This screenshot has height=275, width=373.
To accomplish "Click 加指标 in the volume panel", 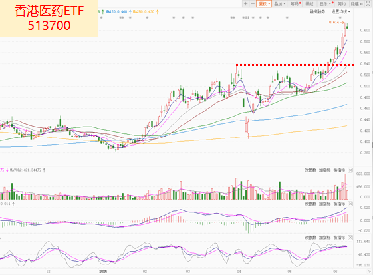I will [x=324, y=170].
